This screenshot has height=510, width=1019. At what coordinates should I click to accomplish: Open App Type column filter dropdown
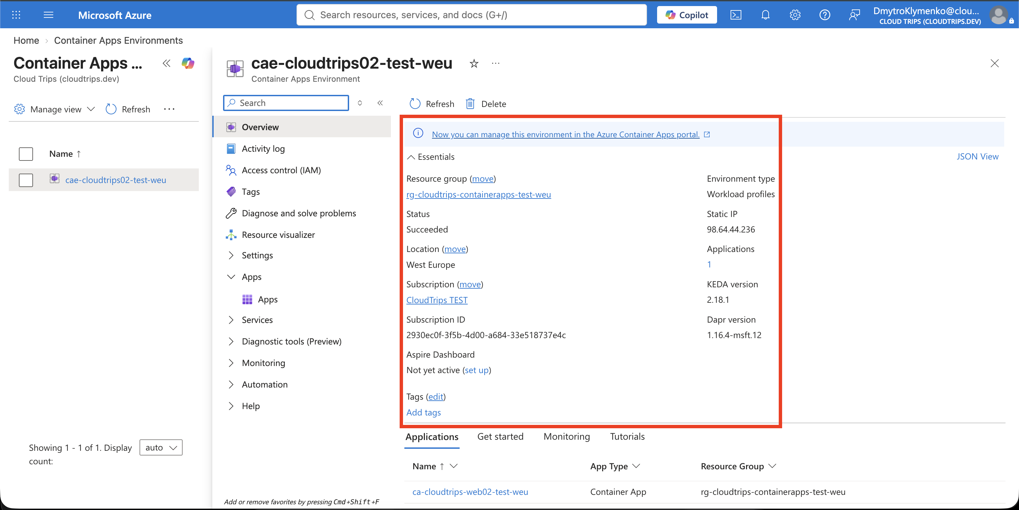(636, 466)
